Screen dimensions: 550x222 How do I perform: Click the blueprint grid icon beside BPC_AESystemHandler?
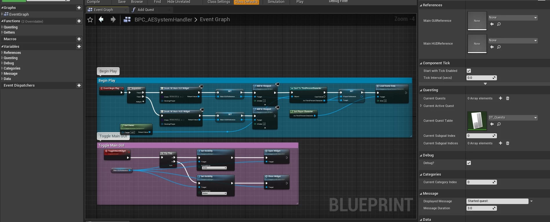127,19
